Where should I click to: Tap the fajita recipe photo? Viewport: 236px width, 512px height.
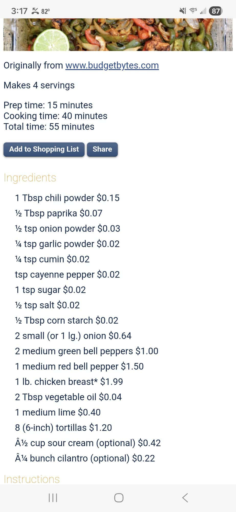pos(118,35)
